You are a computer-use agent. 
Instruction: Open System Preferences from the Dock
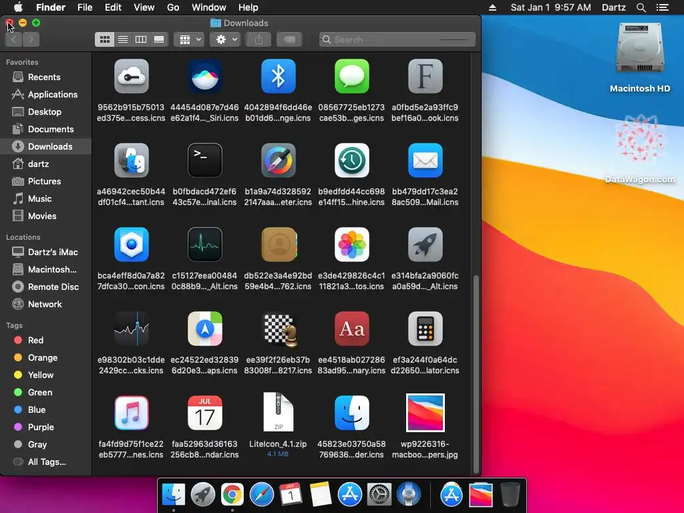pos(379,495)
